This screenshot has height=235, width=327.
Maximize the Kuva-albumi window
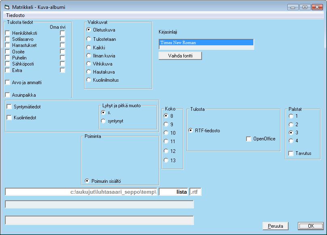click(305, 7)
